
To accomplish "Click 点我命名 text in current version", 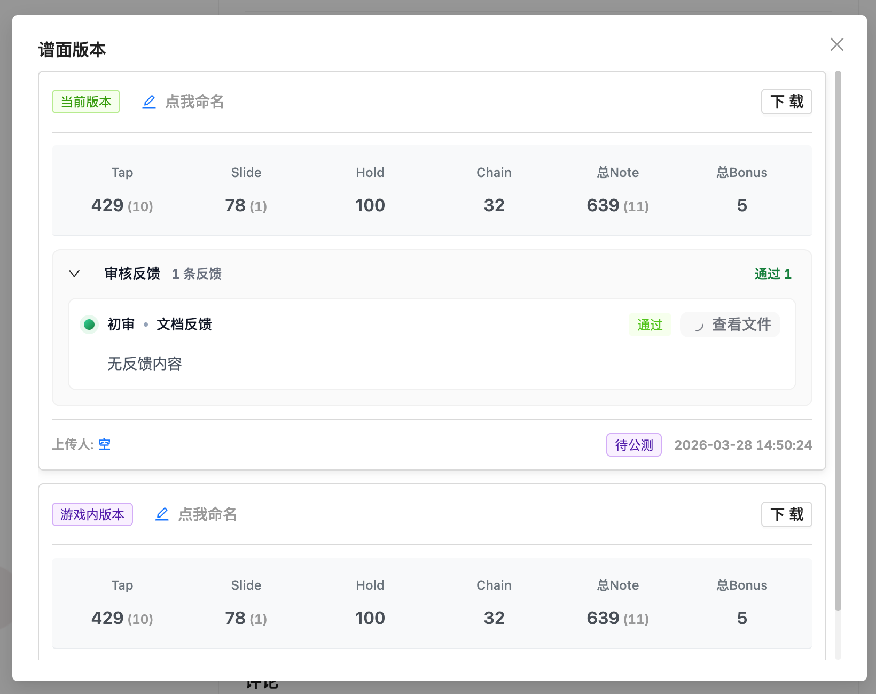I will pyautogui.click(x=194, y=102).
